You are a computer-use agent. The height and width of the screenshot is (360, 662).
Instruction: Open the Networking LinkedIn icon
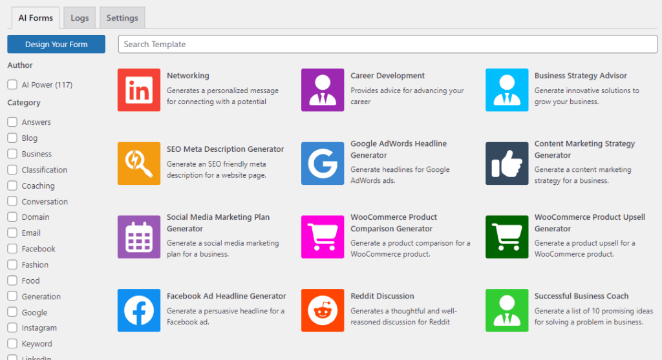coord(139,90)
